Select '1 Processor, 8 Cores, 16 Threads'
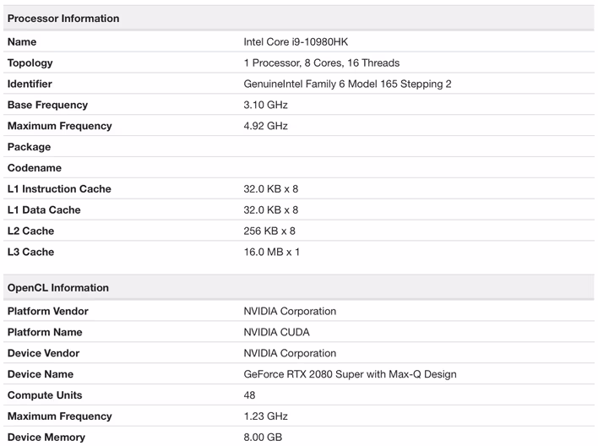598x446 pixels. coord(322,63)
